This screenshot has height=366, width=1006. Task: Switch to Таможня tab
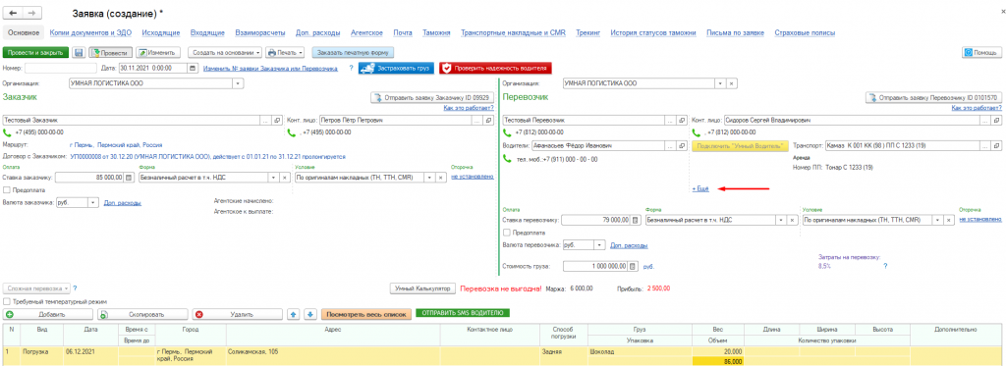click(x=436, y=32)
